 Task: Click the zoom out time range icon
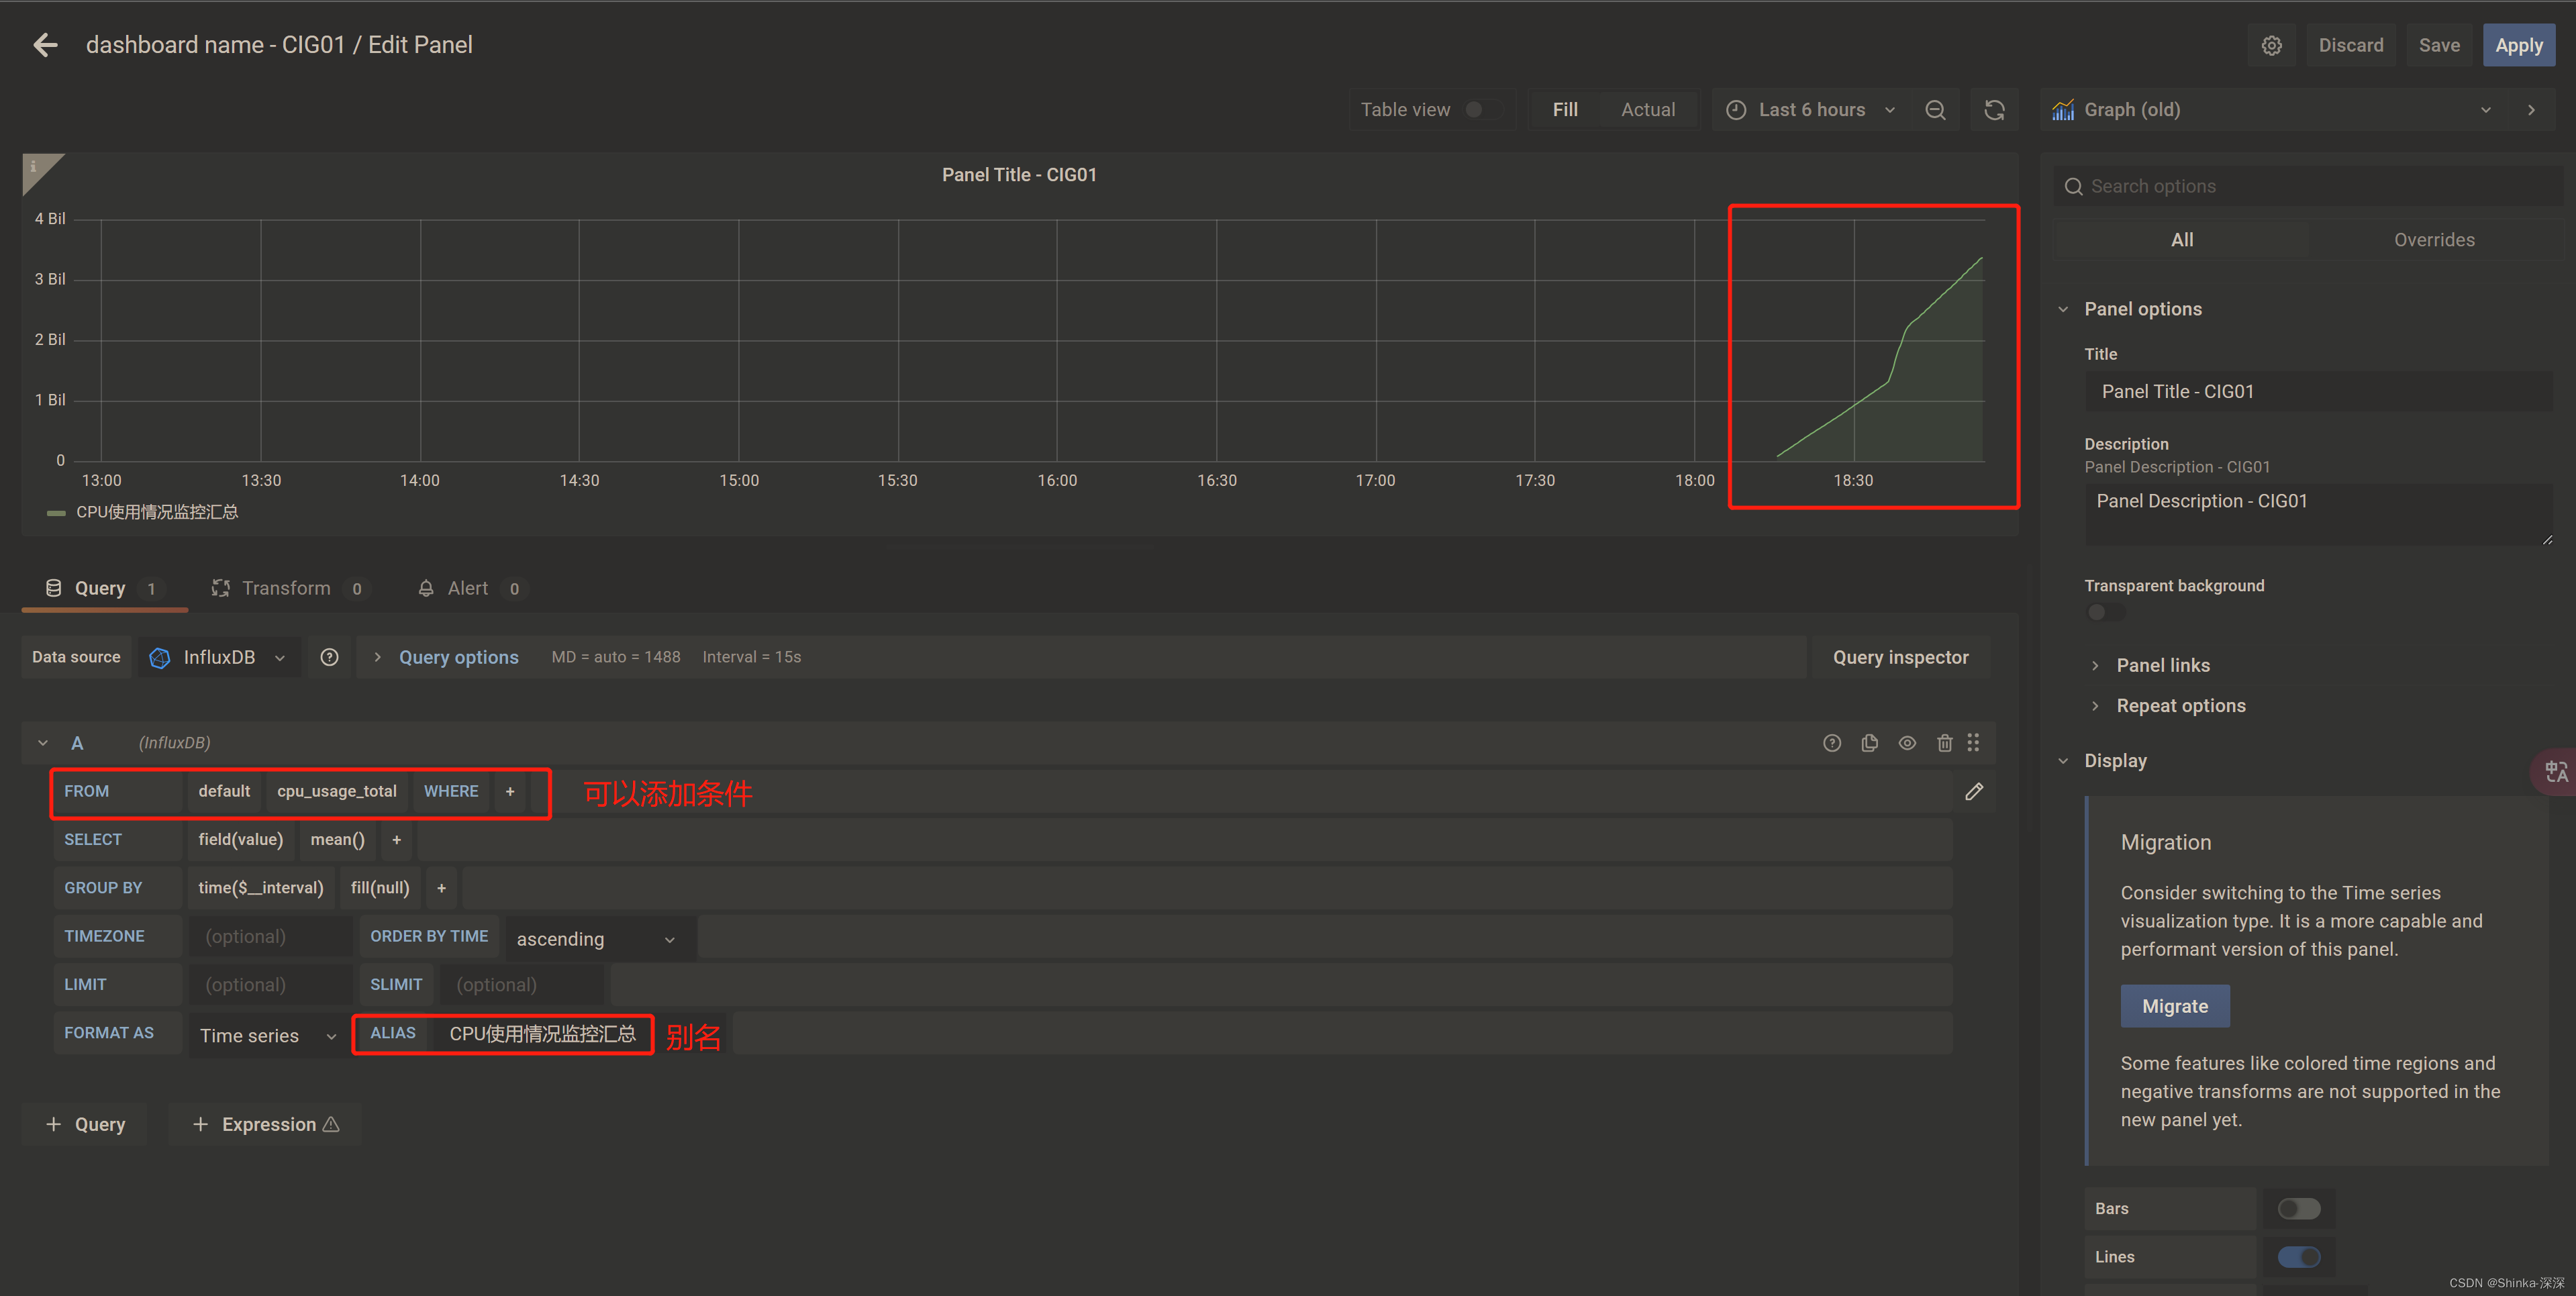coord(1935,110)
